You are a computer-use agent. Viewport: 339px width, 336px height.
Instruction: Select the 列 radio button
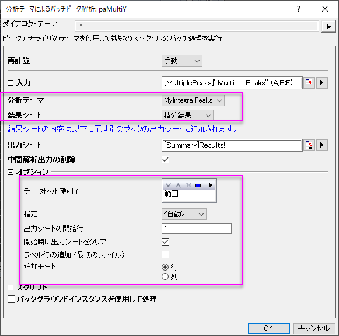tap(165, 276)
